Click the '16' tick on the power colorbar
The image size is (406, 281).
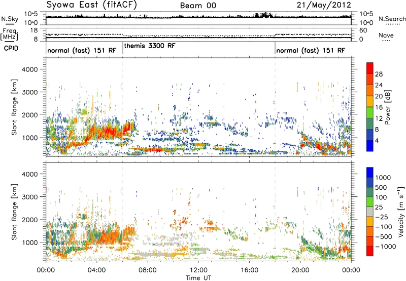pyautogui.click(x=379, y=108)
